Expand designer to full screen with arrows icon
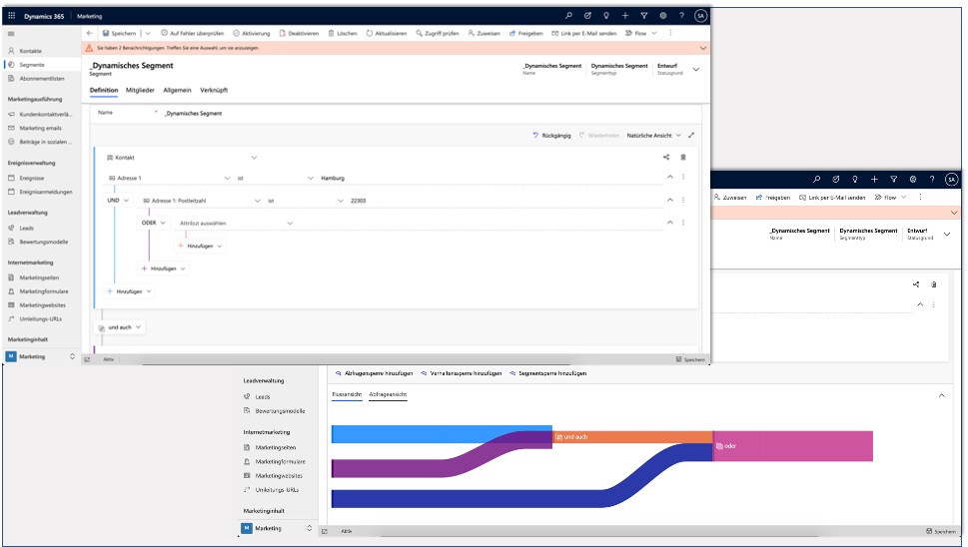Screen dimensions: 968x547 click(x=691, y=135)
